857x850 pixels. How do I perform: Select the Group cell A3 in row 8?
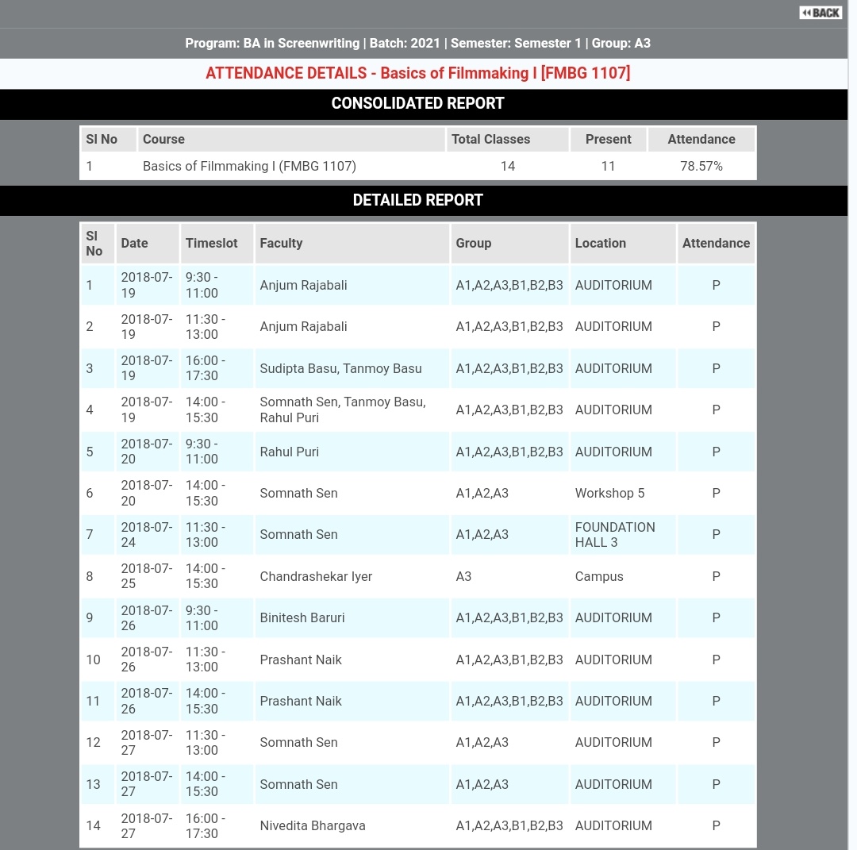[463, 576]
